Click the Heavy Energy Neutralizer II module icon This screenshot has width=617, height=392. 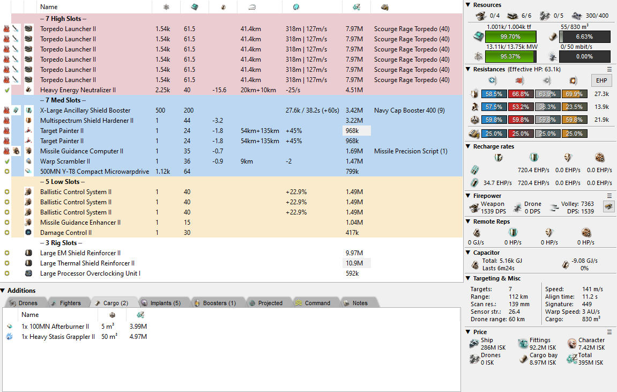(28, 90)
